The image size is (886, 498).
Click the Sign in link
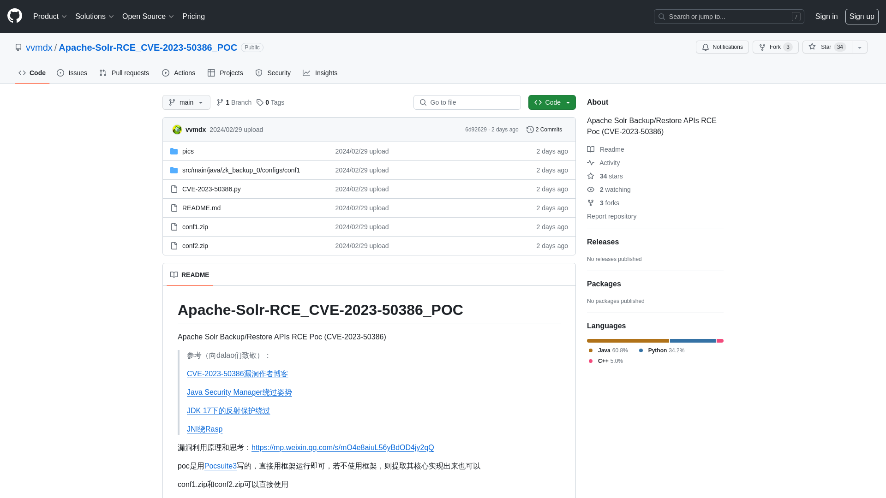(826, 17)
